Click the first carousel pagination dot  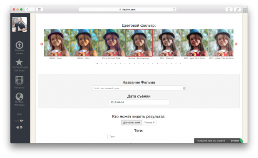(x=97, y=63)
